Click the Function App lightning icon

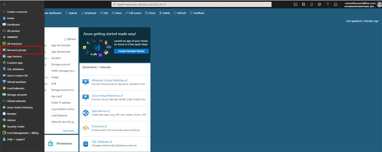pyautogui.click(x=4, y=63)
